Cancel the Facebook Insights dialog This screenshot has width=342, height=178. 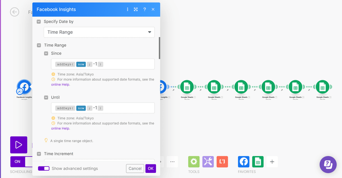[x=135, y=169]
